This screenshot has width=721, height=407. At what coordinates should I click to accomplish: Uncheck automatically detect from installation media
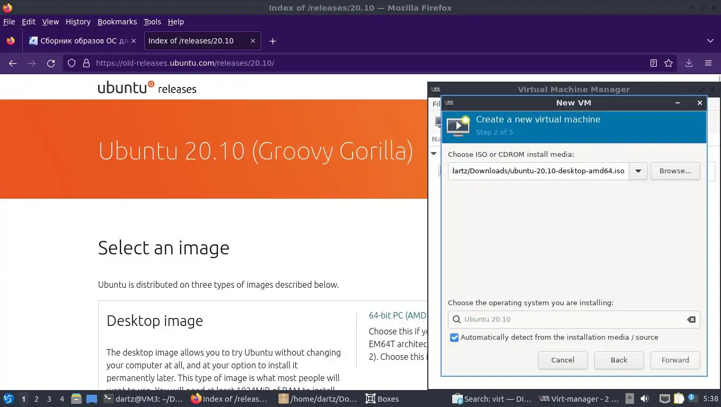point(454,338)
